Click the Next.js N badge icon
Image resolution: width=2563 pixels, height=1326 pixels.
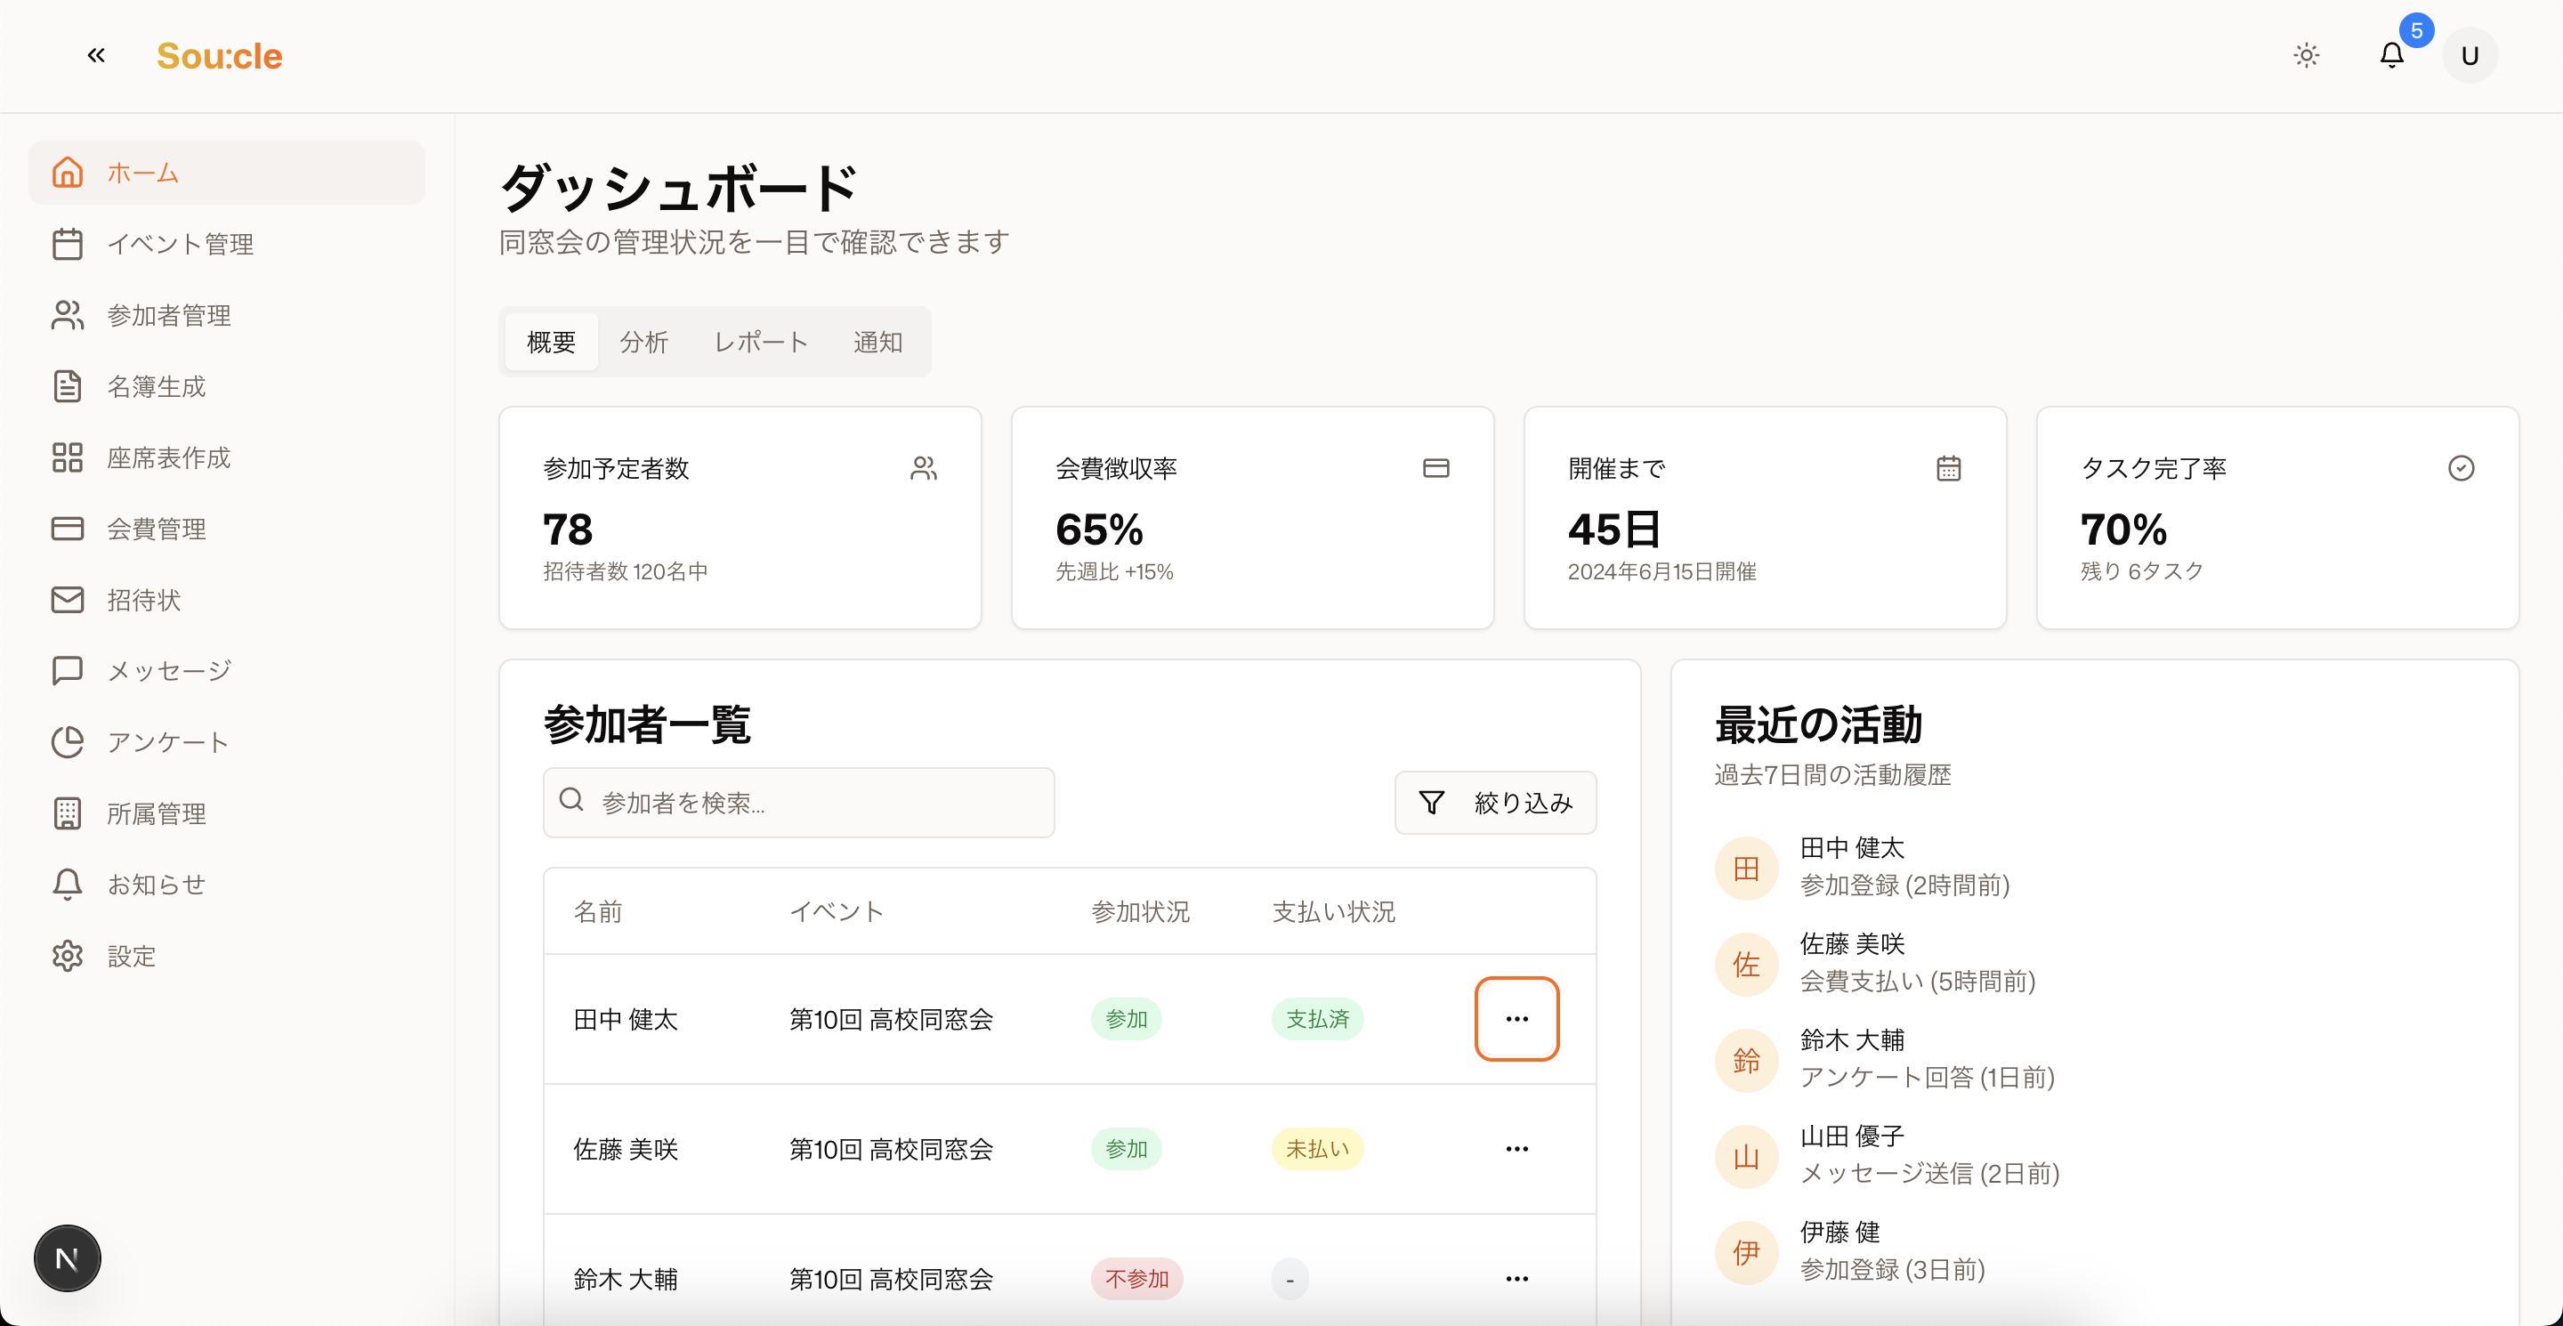[x=68, y=1258]
